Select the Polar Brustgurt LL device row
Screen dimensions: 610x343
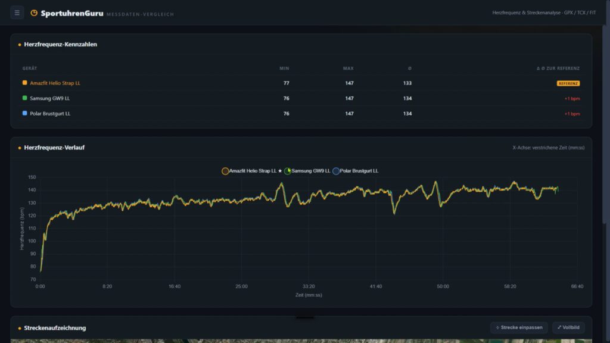[301, 113]
